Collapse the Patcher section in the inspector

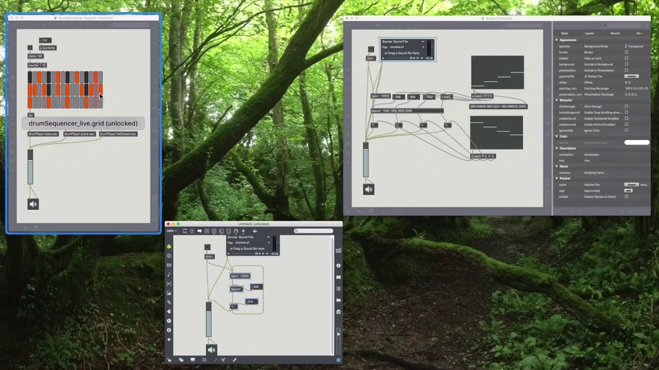point(557,178)
